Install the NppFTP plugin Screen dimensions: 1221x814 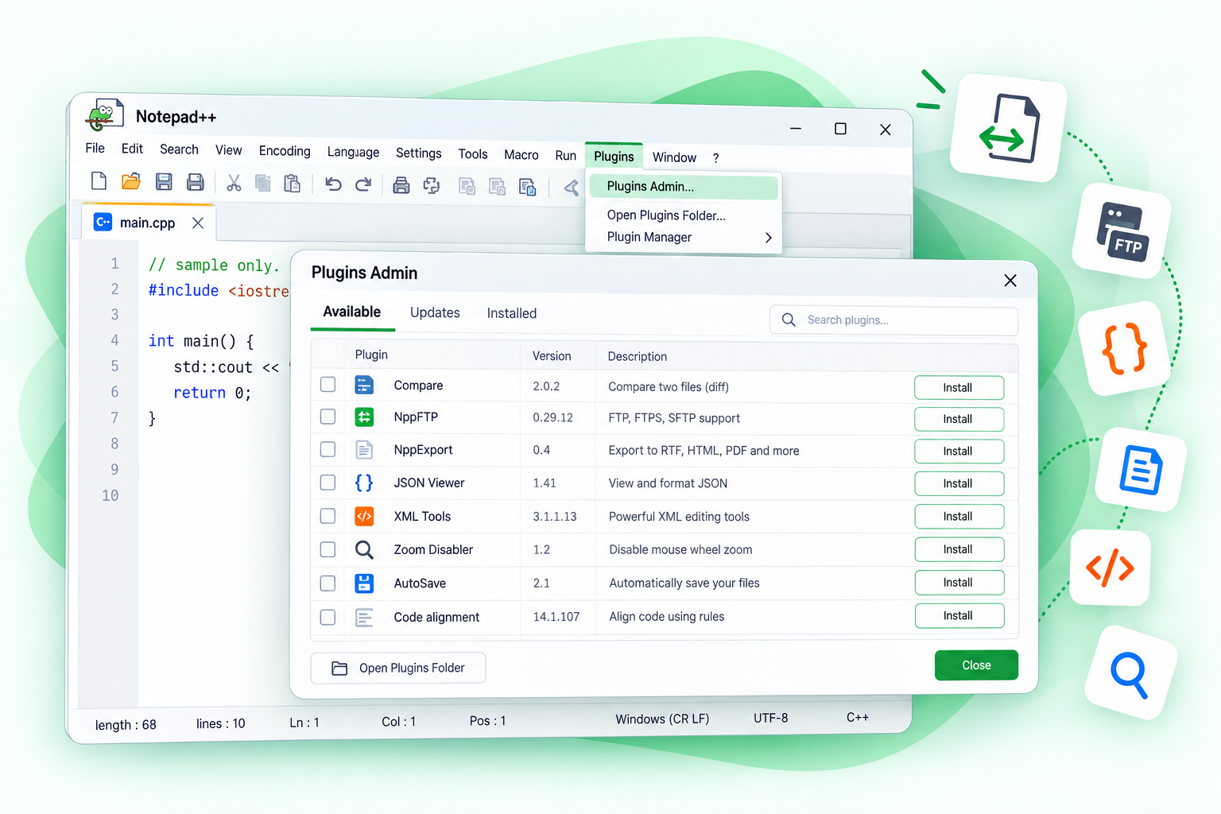[x=959, y=419]
